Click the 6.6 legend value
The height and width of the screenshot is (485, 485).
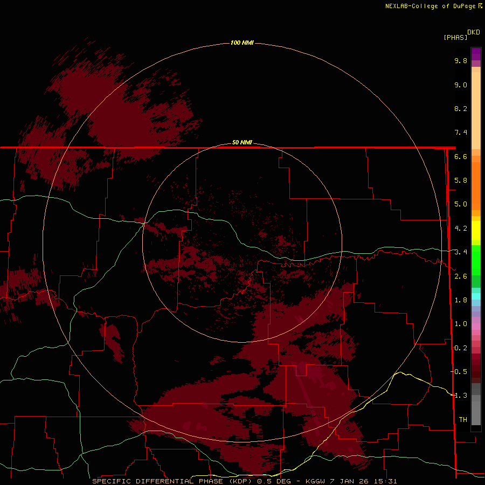pyautogui.click(x=461, y=156)
